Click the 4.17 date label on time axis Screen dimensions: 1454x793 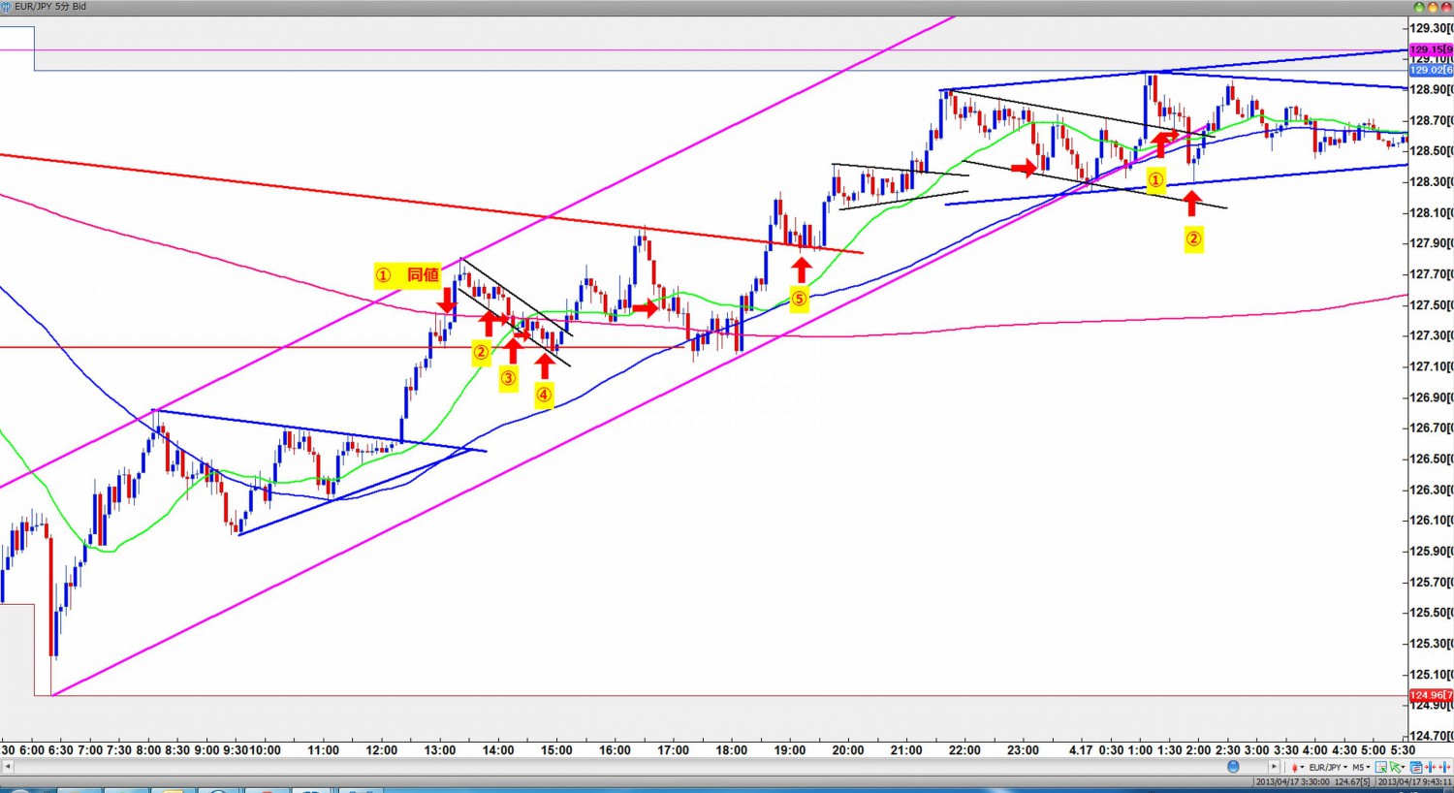[1080, 749]
